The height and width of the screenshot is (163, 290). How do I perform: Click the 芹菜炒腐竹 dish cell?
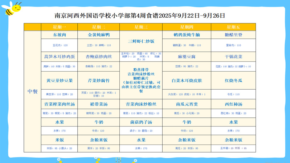98,81
